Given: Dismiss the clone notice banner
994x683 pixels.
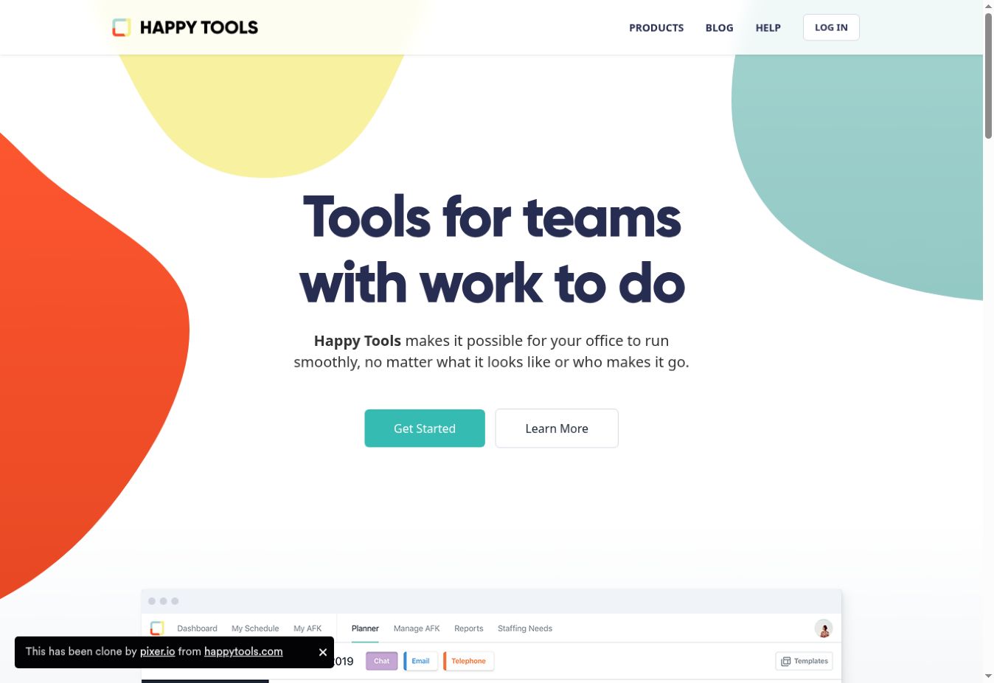Looking at the screenshot, I should (323, 652).
